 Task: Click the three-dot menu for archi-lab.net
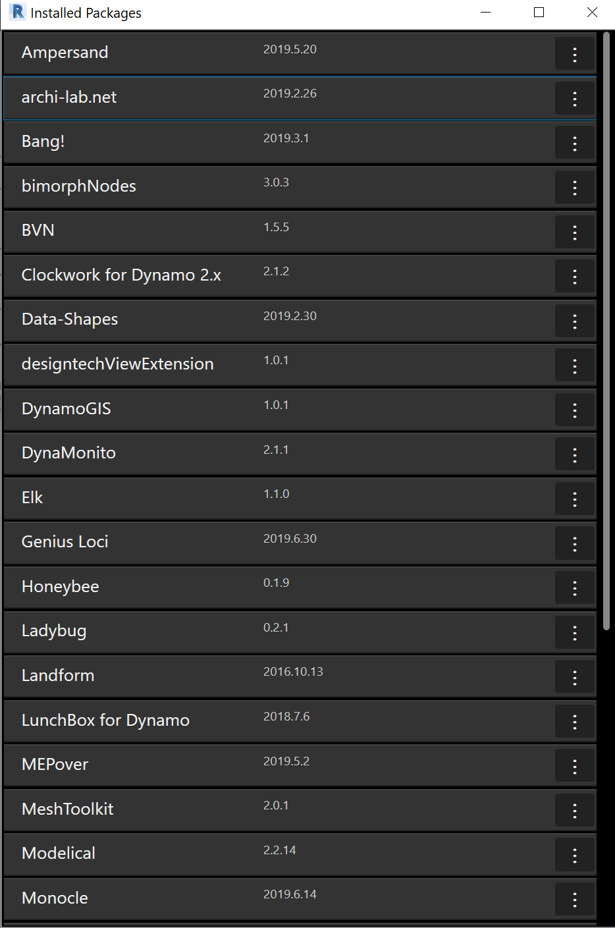tap(574, 98)
